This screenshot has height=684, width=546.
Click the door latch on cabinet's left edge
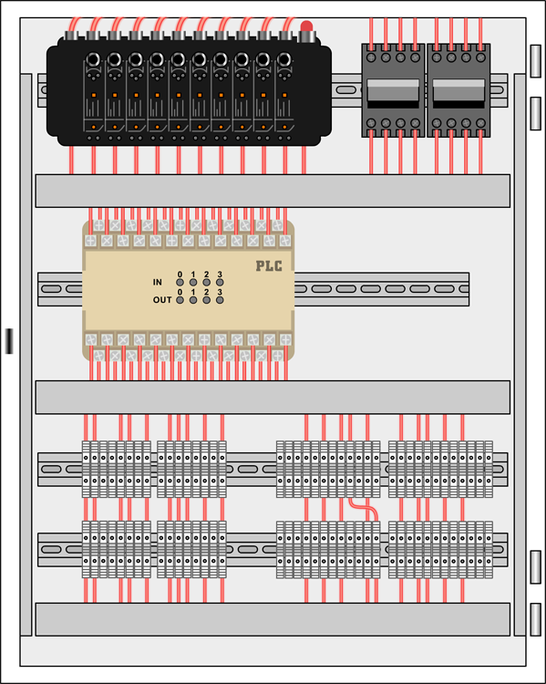(9, 341)
